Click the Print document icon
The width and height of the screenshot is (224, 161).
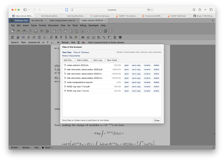click(x=36, y=31)
